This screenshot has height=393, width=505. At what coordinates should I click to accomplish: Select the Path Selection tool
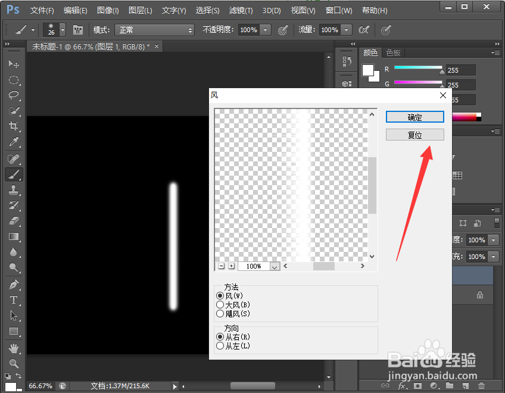[x=14, y=316]
